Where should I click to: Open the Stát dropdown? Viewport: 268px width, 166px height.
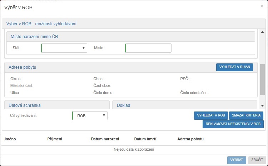click(64, 48)
